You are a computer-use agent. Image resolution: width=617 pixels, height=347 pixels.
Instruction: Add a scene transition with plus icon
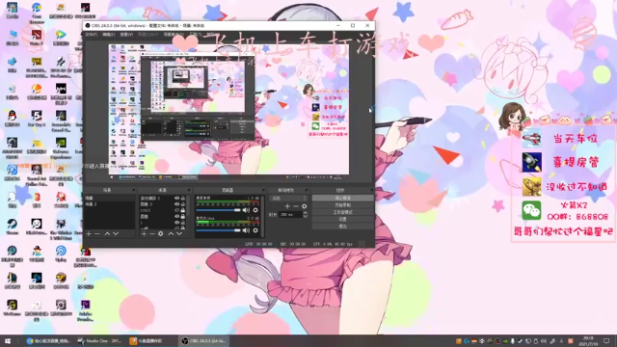click(287, 206)
